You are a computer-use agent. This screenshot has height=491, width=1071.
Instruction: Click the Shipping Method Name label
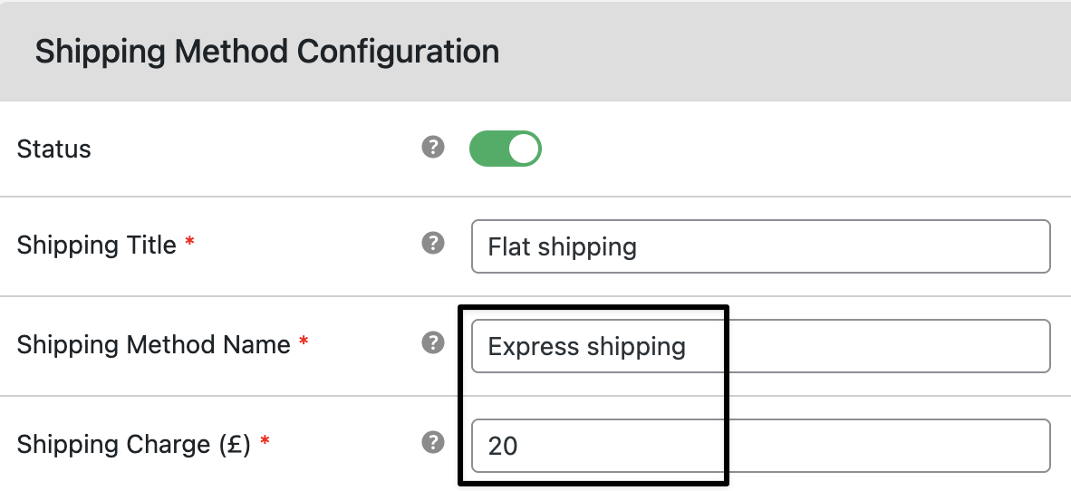coord(154,345)
